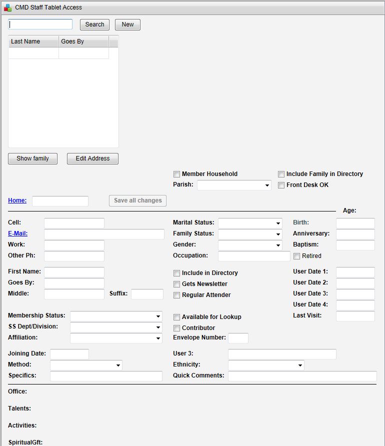Focus the Suffix field
This screenshot has width=385, height=446.
click(147, 294)
